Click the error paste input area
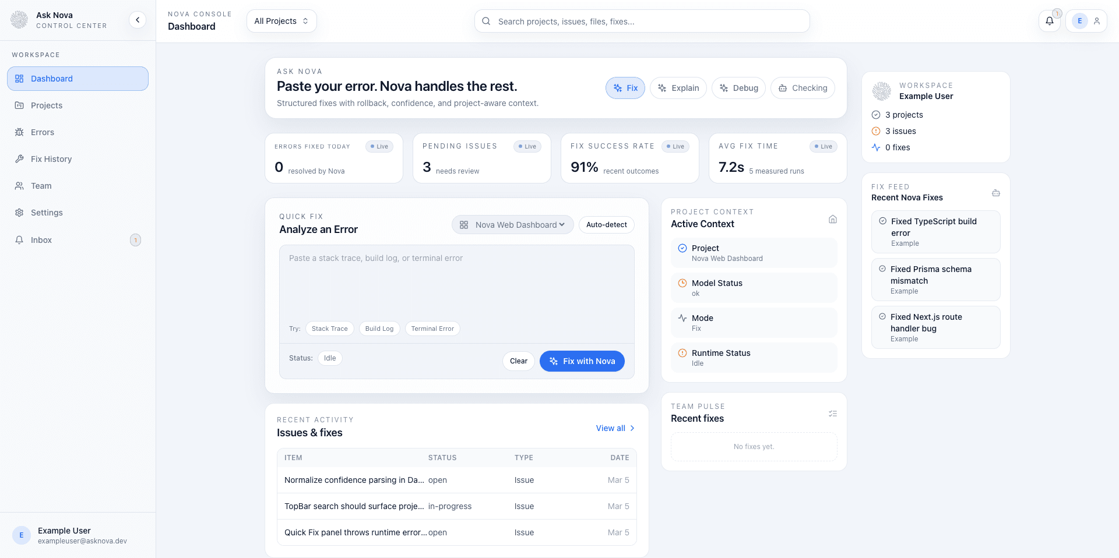The height and width of the screenshot is (558, 1119). (456, 285)
